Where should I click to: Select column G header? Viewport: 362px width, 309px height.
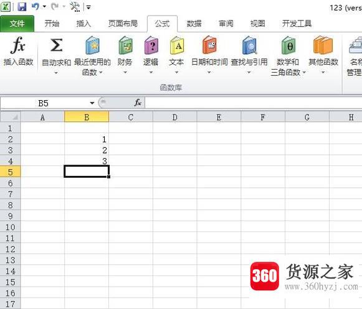click(307, 118)
